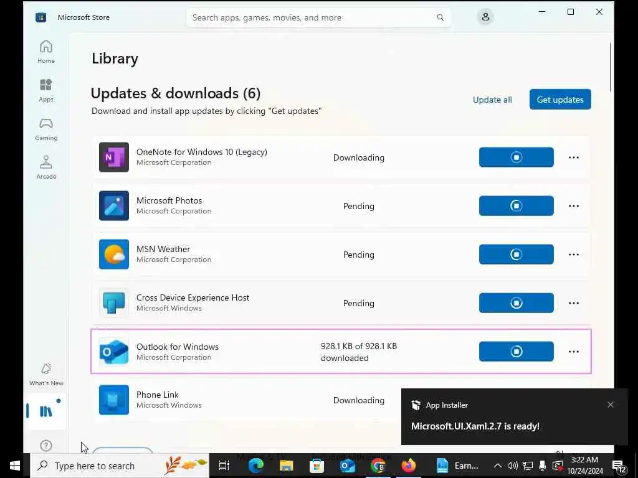Select the Library icon in sidebar

point(46,411)
